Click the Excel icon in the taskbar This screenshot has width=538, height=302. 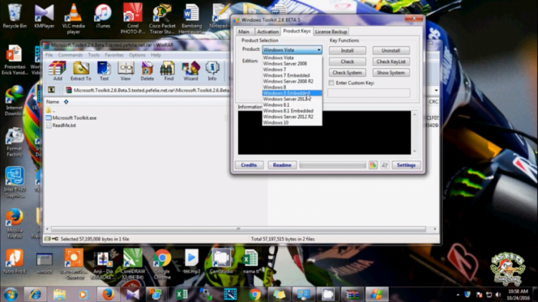pyautogui.click(x=181, y=294)
